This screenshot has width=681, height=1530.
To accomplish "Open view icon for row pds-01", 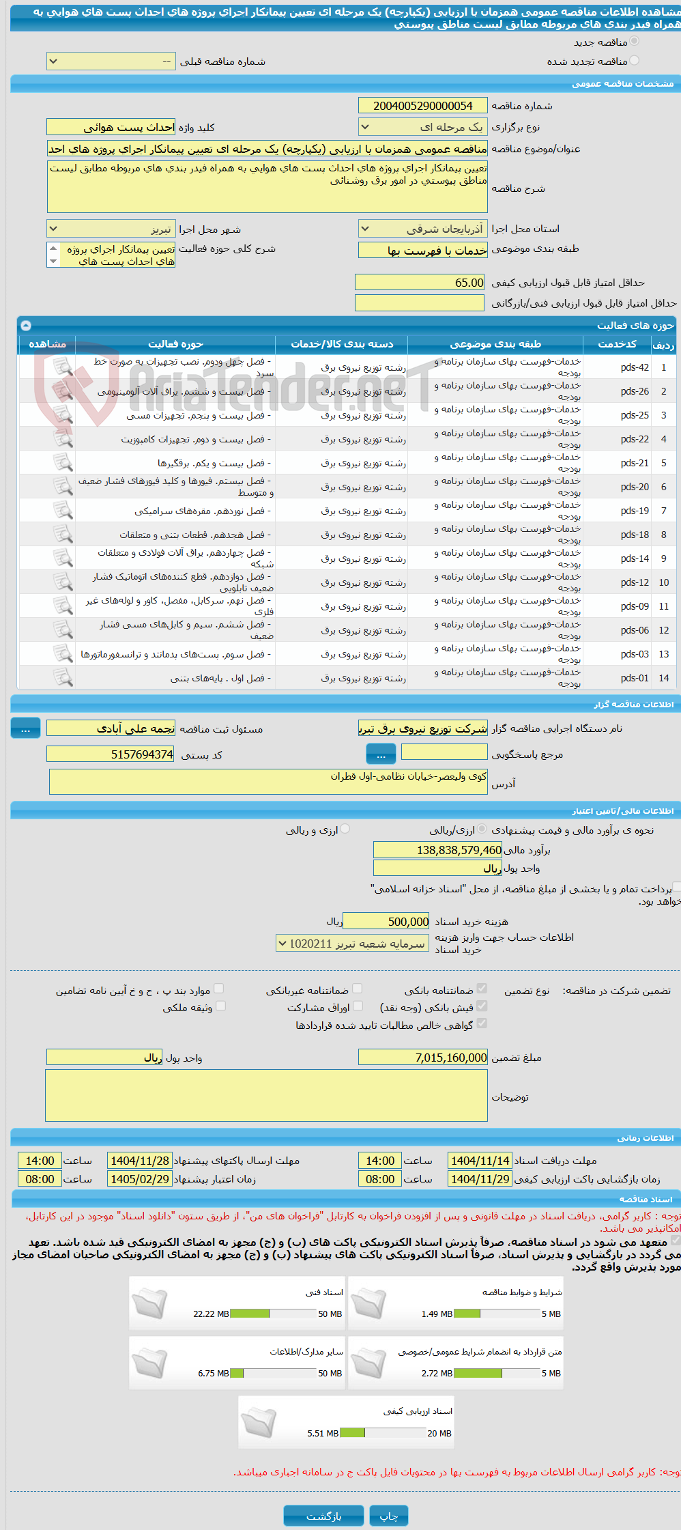I will [63, 678].
